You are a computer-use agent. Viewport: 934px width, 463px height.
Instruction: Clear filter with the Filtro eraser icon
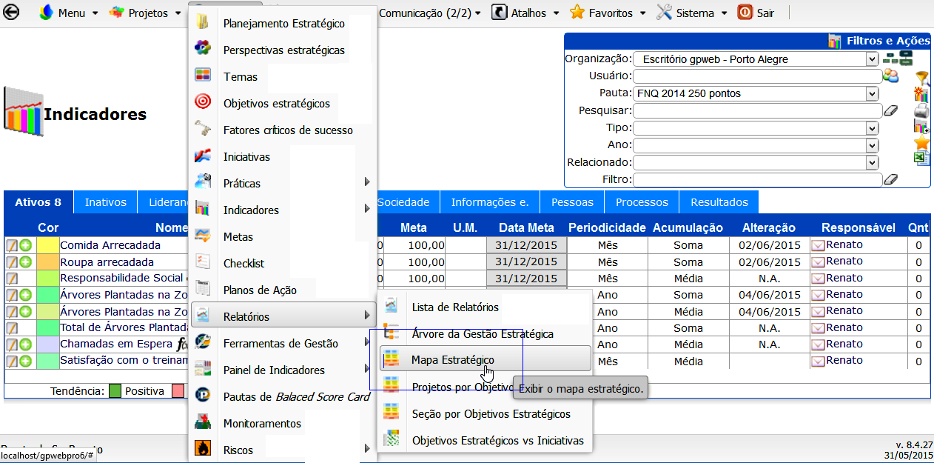[x=891, y=179]
